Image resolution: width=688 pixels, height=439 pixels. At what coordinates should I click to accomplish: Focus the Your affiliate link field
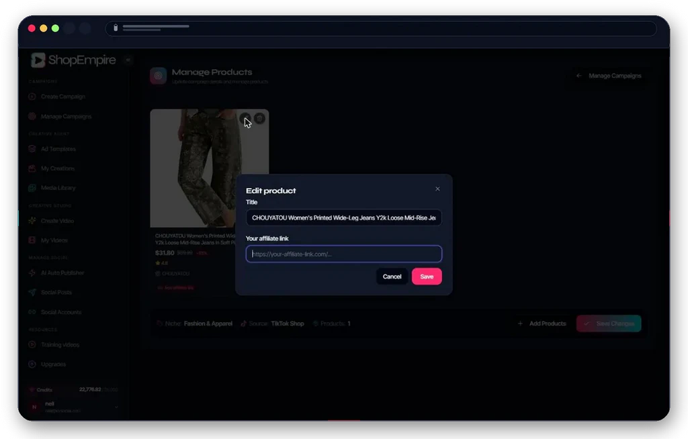[343, 254]
